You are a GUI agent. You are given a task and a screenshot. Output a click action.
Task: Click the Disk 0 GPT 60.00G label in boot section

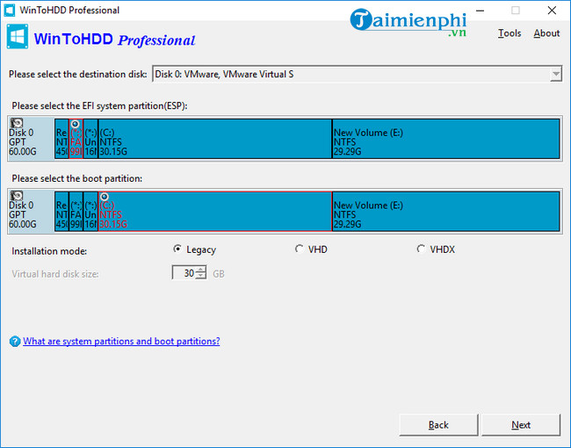(x=22, y=215)
